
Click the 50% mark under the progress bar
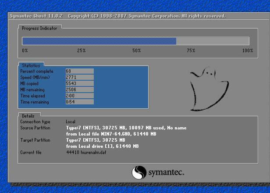coord(136,51)
